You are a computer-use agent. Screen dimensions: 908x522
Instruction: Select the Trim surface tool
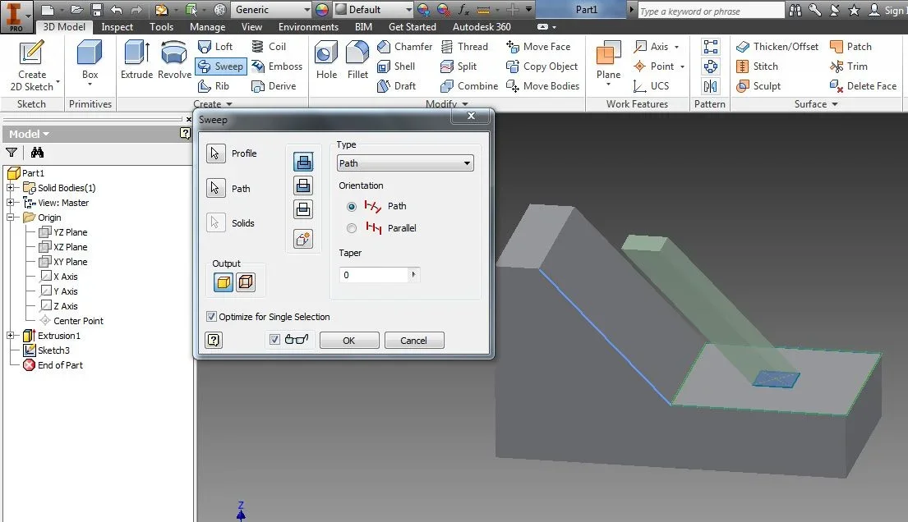point(848,66)
